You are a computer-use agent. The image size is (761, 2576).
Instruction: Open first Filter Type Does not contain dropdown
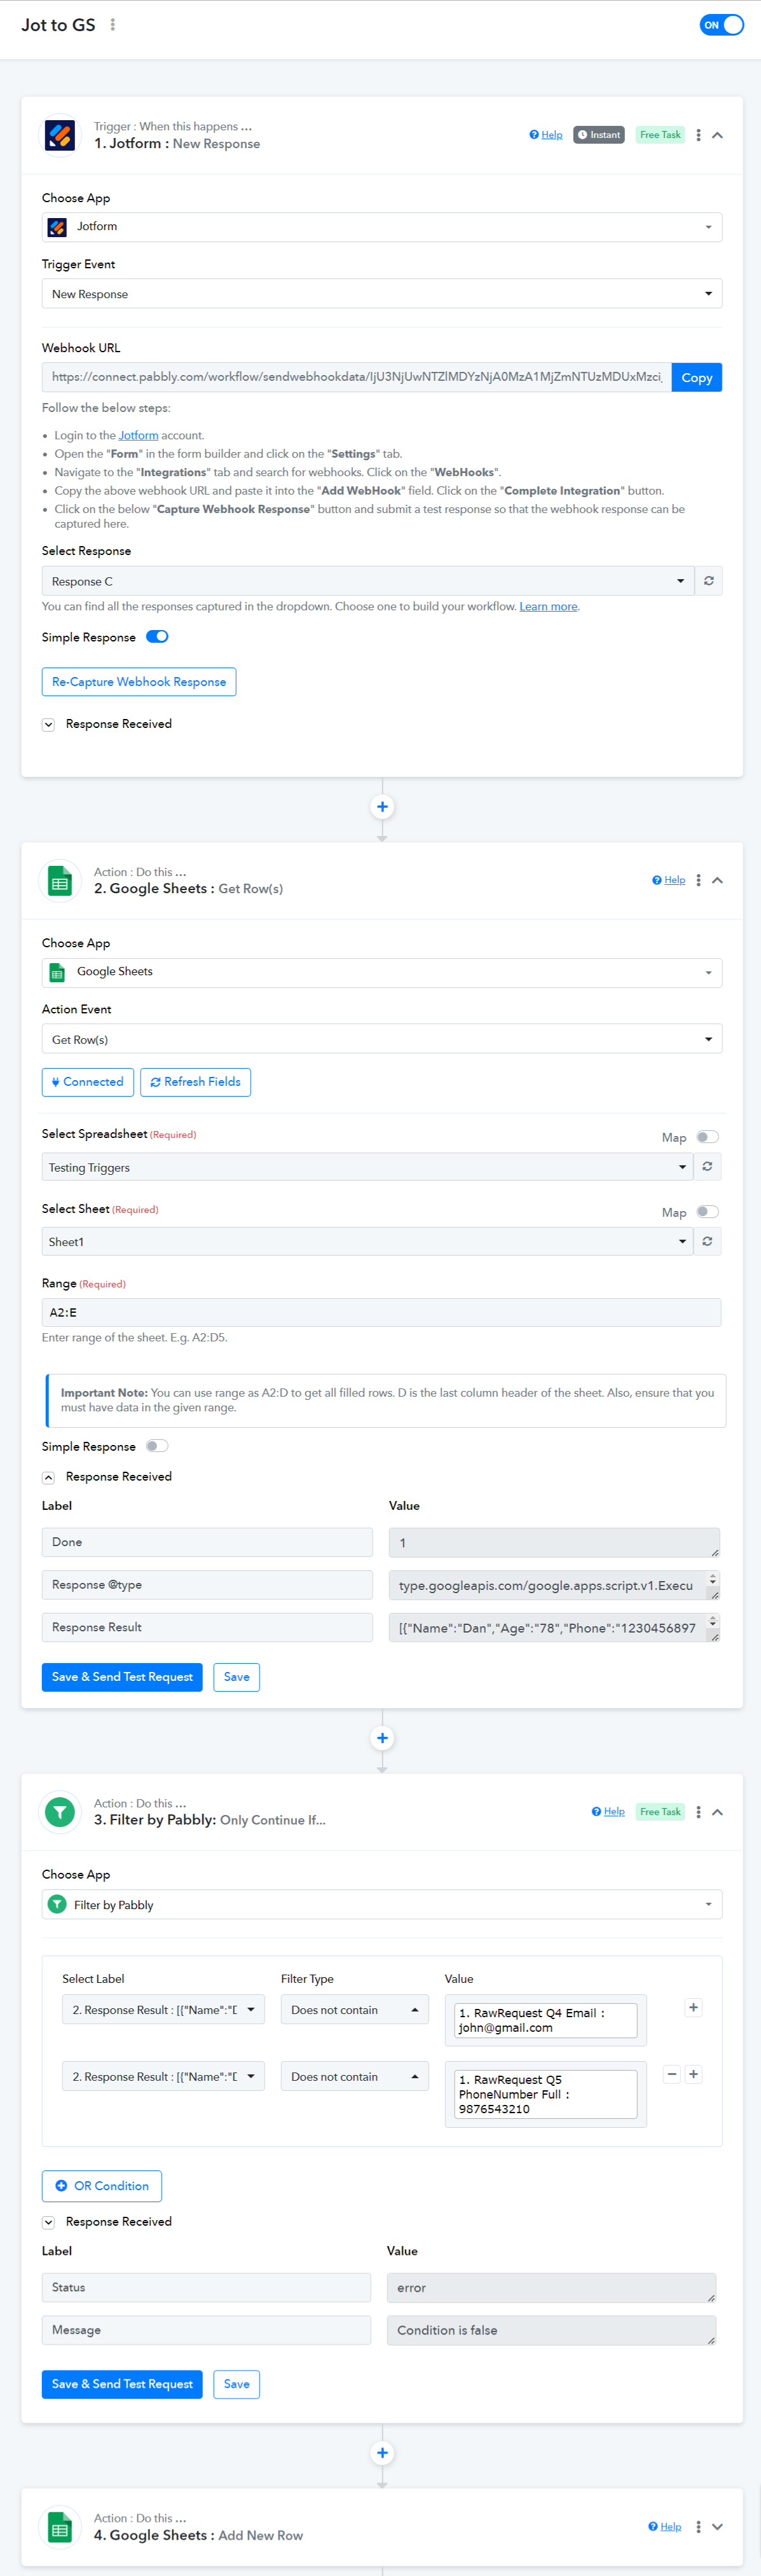tap(354, 2010)
